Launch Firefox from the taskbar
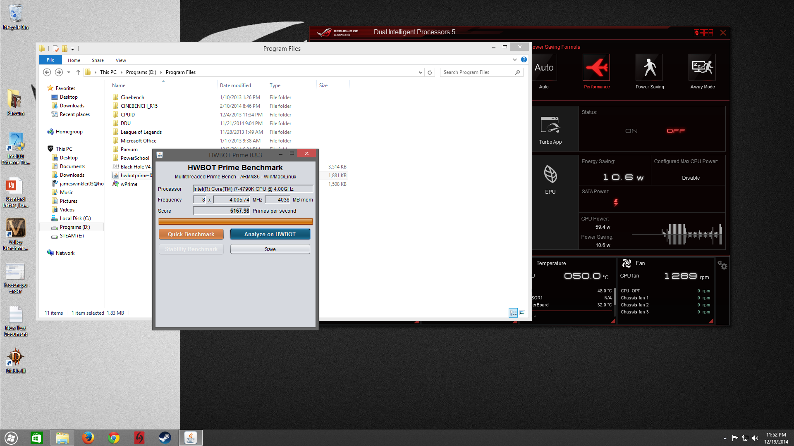This screenshot has width=794, height=446. tap(88, 438)
